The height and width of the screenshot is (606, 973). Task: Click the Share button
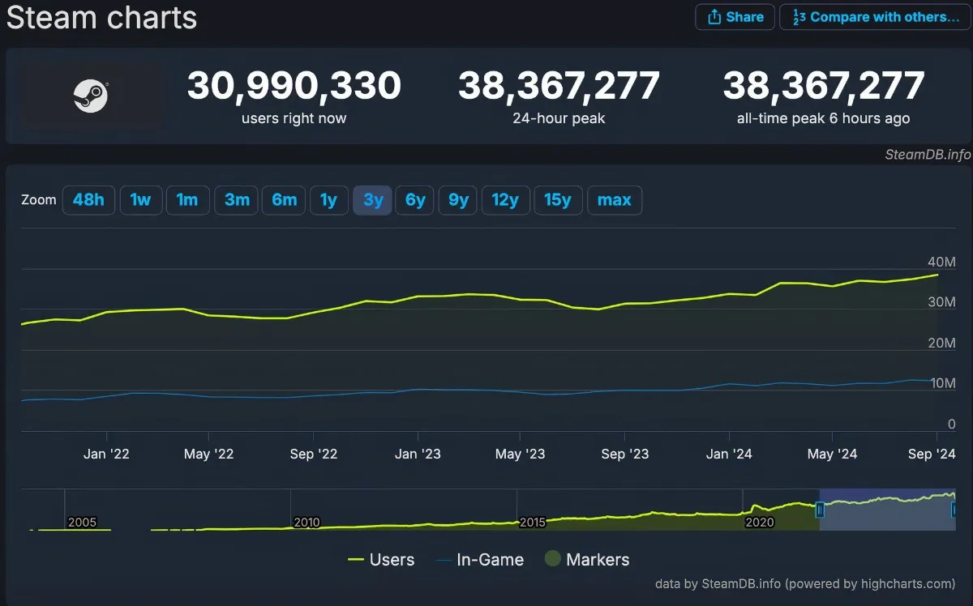coord(734,17)
